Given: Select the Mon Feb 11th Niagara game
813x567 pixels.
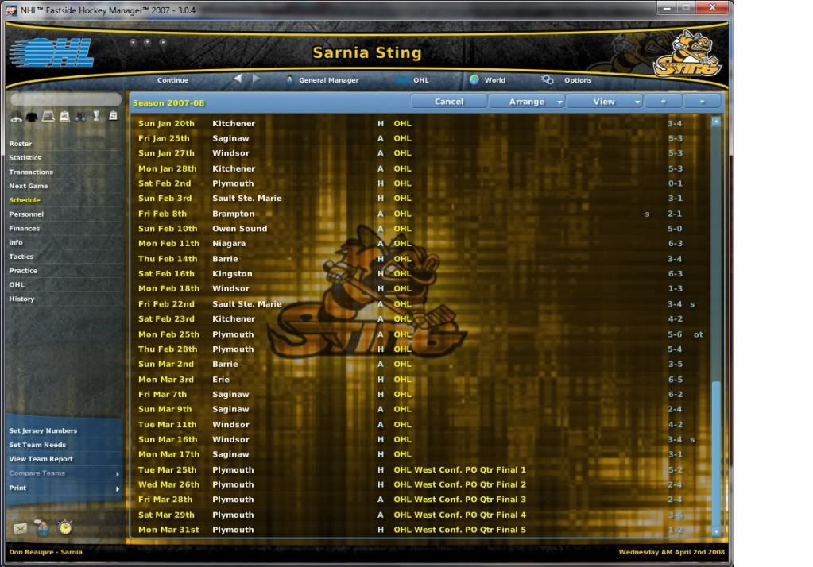Looking at the screenshot, I should pyautogui.click(x=421, y=244).
